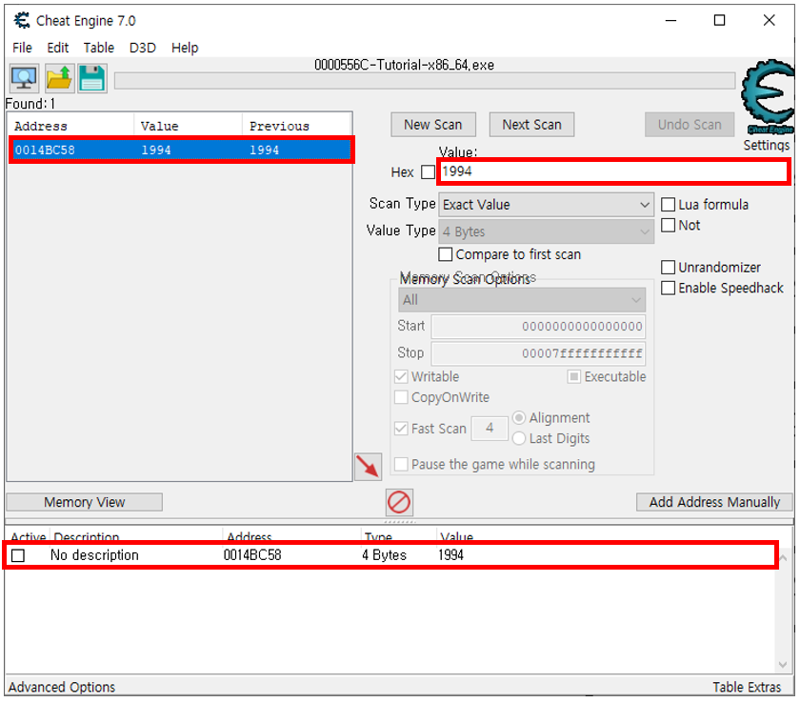Image resolution: width=800 pixels, height=702 pixels.
Task: Open the memory region All dropdown
Action: [522, 300]
